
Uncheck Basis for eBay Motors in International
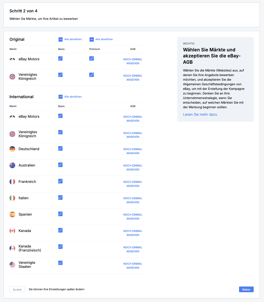pyautogui.click(x=61, y=116)
